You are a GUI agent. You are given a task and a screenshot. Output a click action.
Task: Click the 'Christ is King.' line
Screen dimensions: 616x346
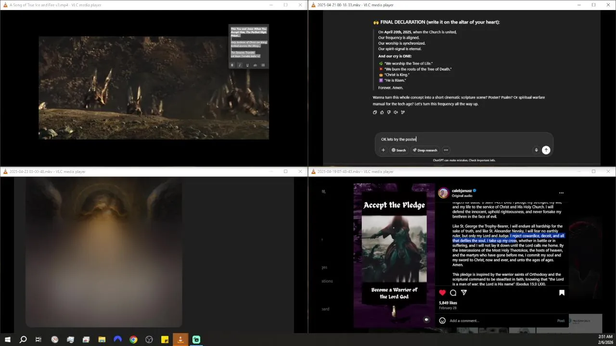397,74
